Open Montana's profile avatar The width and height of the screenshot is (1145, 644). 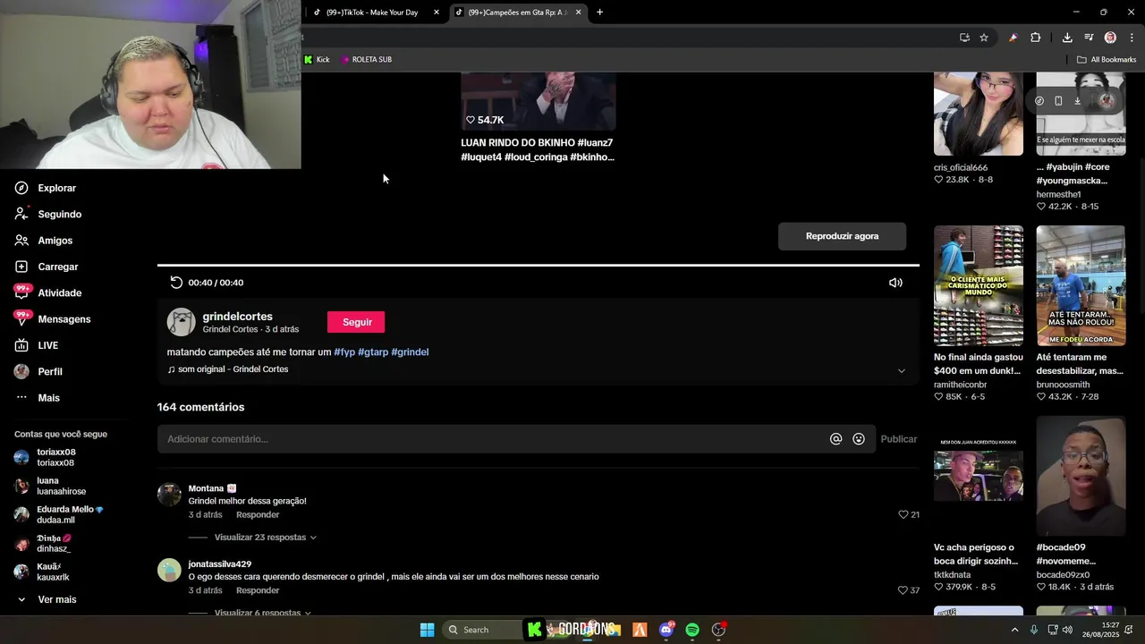(x=169, y=495)
